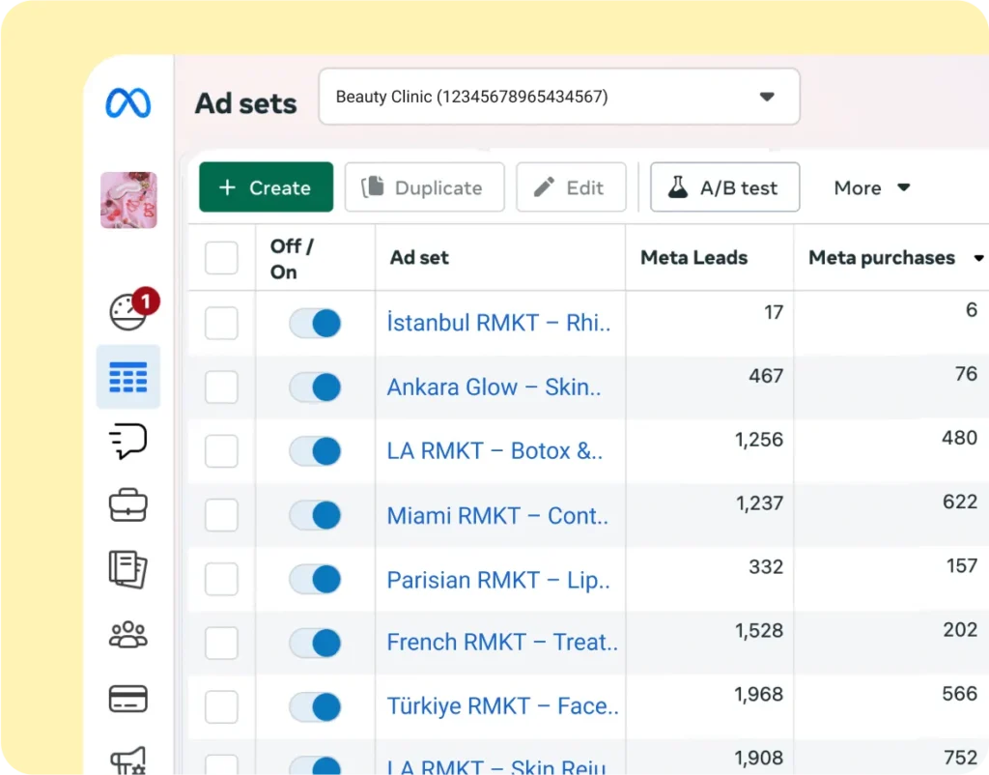Screen dimensions: 989x775
Task: Click the Meta purchases column header text
Action: coord(882,257)
